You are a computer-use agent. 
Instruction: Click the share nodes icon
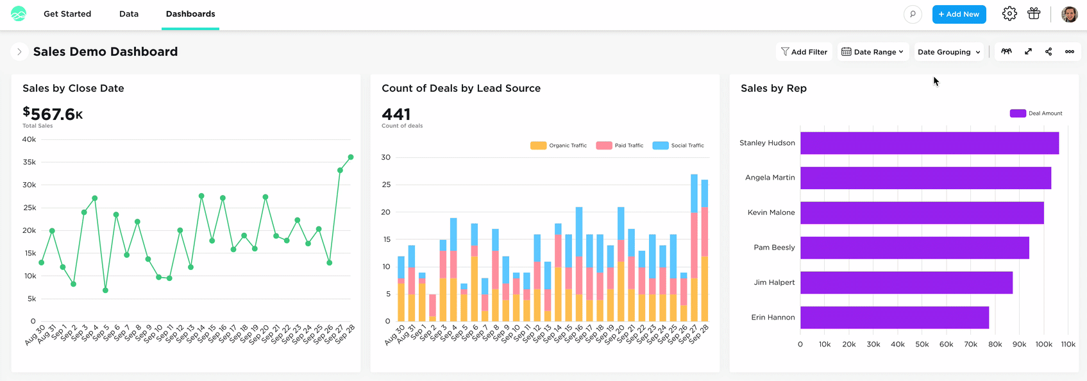(x=1049, y=51)
